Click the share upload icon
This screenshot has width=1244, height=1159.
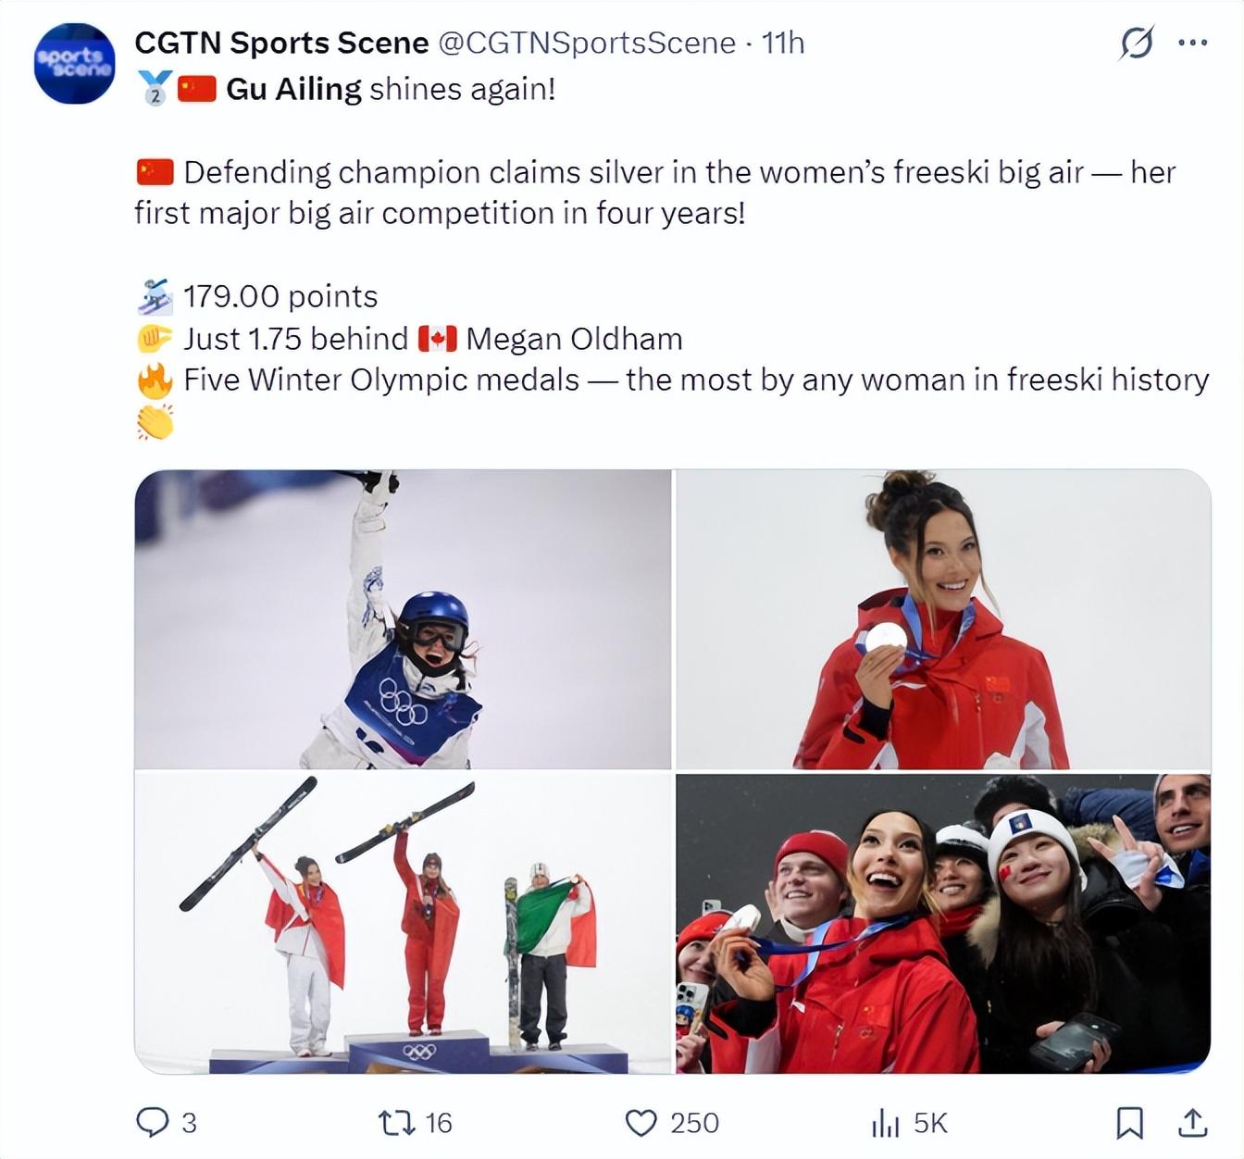pos(1192,1123)
